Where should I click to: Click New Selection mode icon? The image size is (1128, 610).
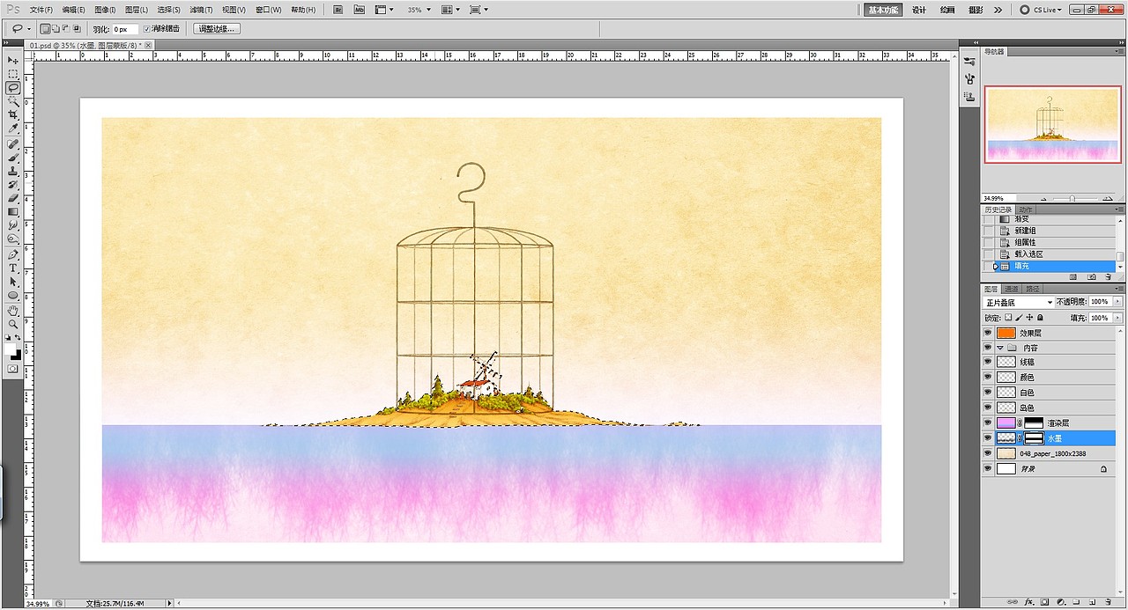(46, 29)
